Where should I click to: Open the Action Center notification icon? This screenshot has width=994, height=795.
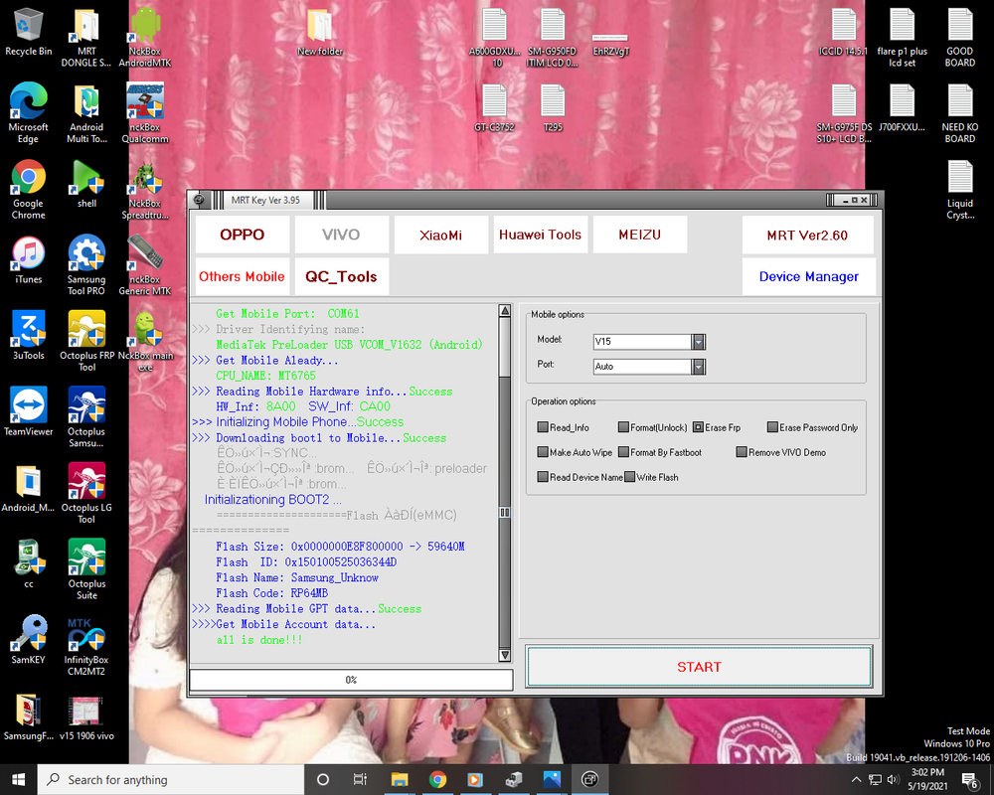click(970, 780)
